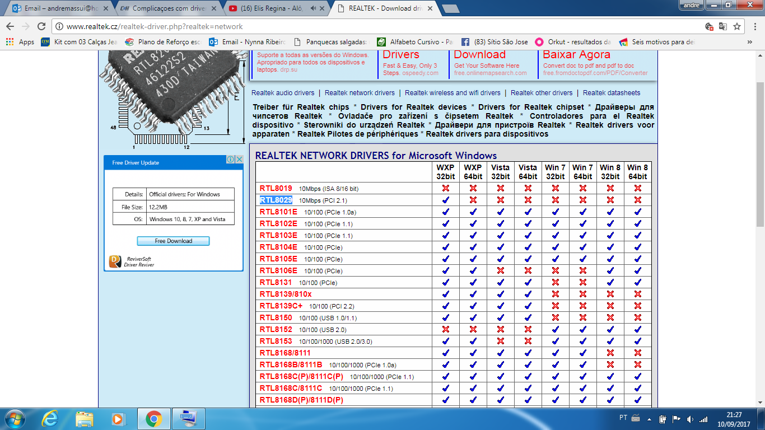
Task: Select the highlighted RTL8029 link
Action: point(276,200)
